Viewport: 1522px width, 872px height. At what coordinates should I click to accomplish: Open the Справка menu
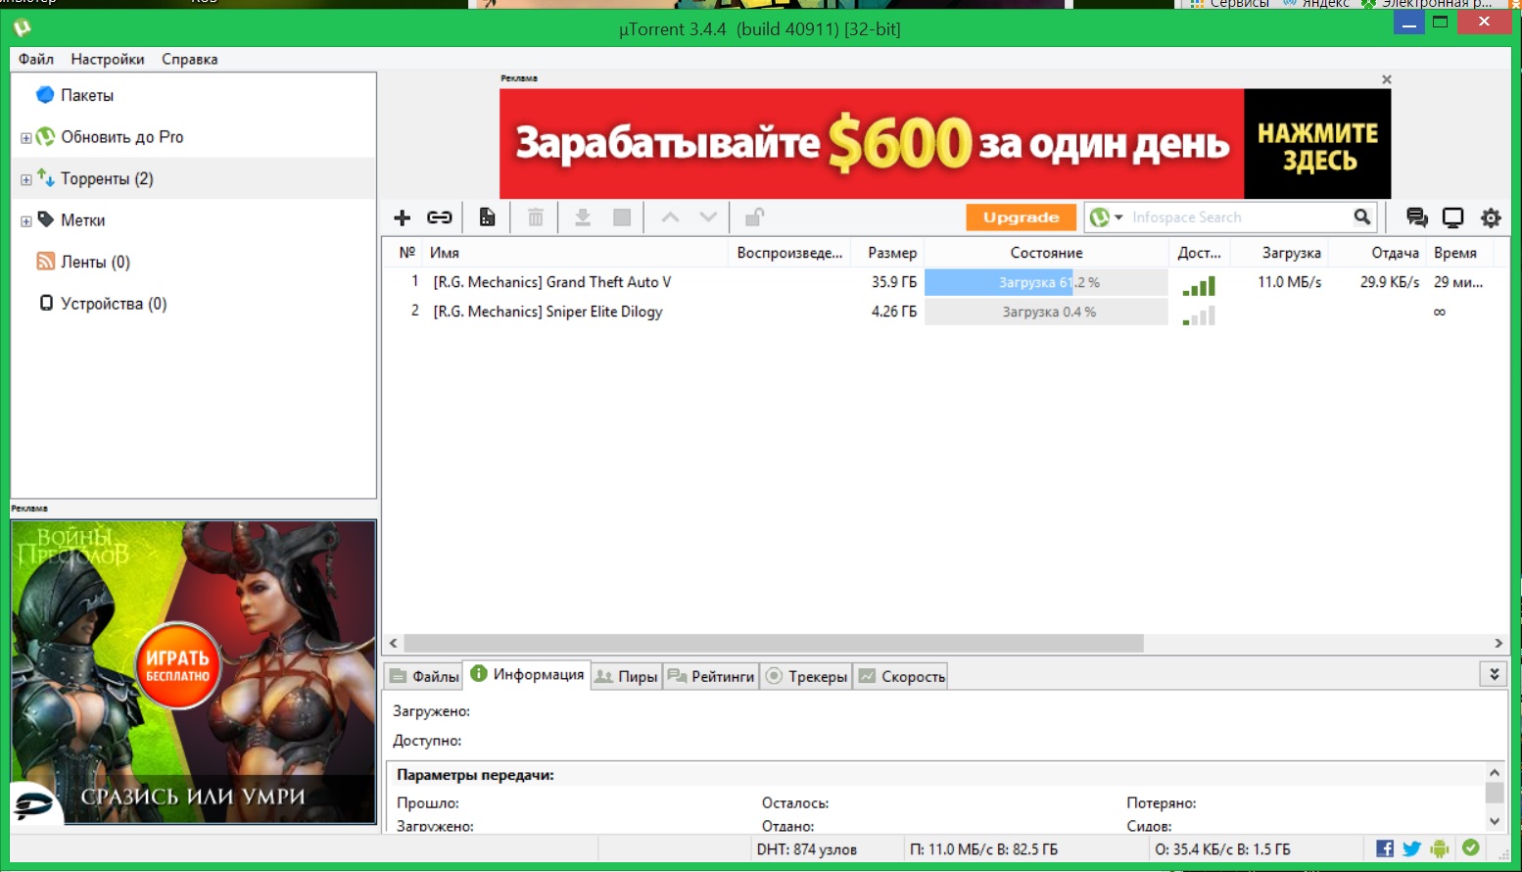coord(190,59)
